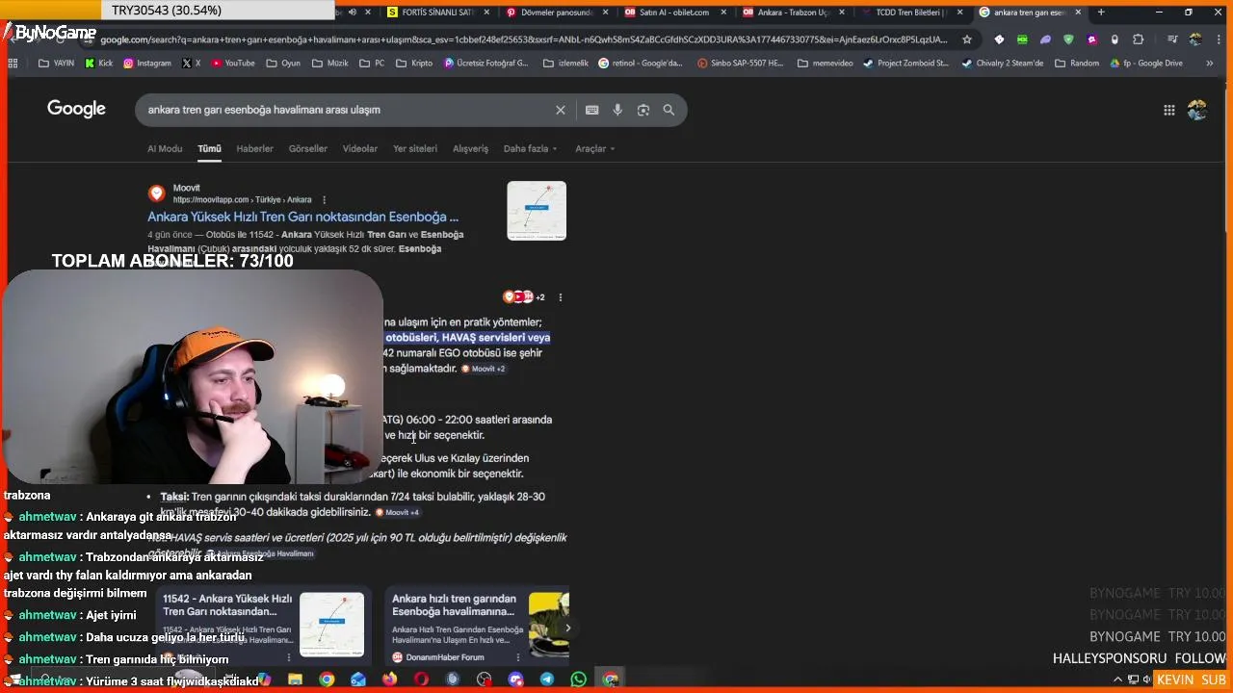Clear the Google search box text
The height and width of the screenshot is (693, 1233).
560,110
